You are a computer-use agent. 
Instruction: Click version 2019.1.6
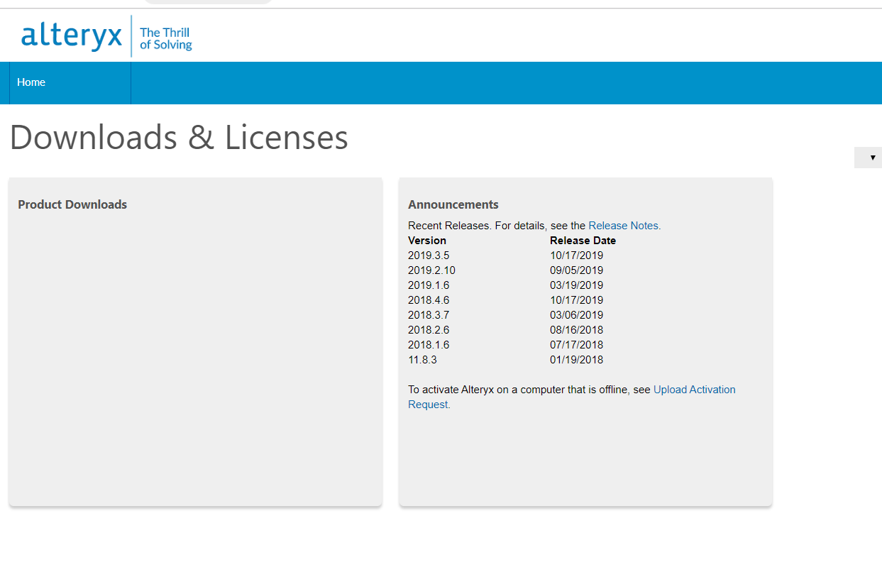pos(429,285)
